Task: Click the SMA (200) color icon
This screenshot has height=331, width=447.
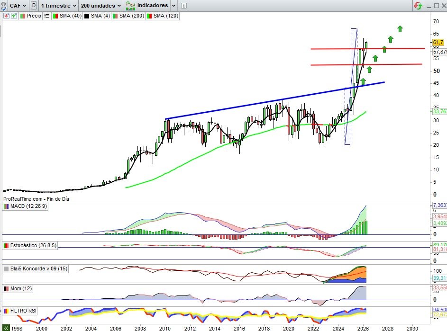Action: [115, 16]
